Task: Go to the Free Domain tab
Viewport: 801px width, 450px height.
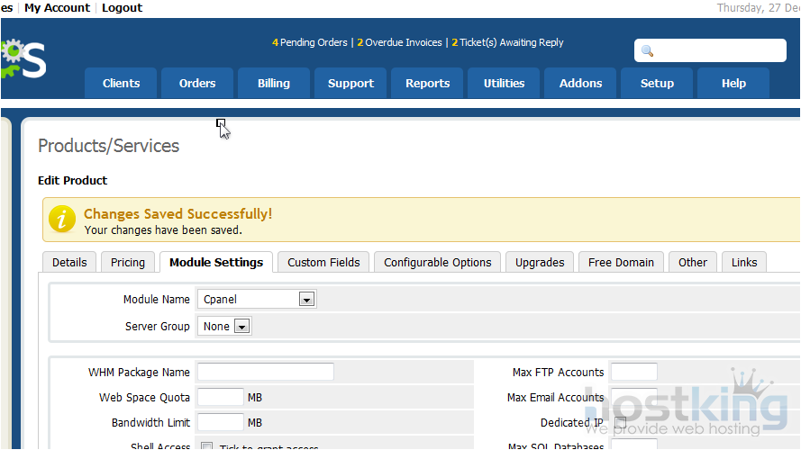Action: [620, 262]
